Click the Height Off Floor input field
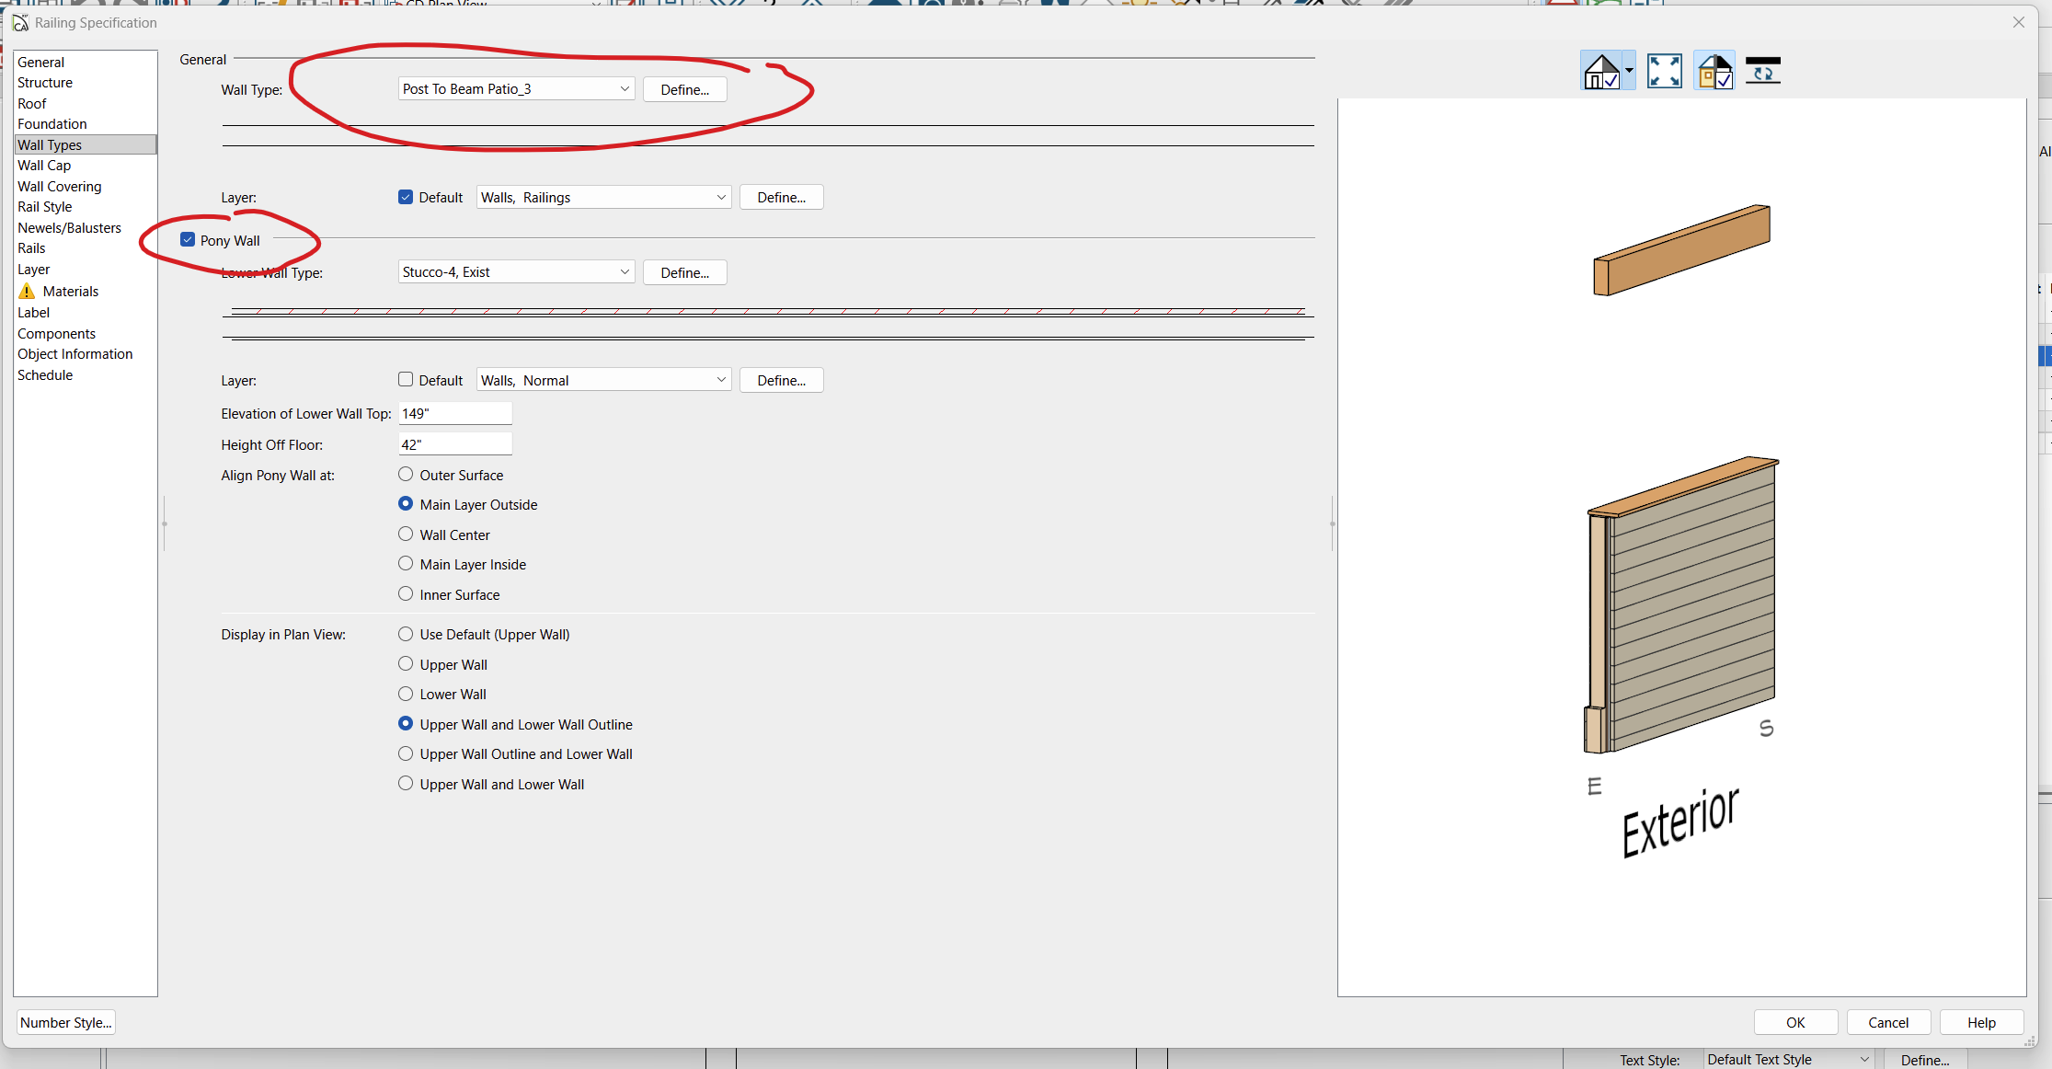The height and width of the screenshot is (1069, 2052). point(455,444)
